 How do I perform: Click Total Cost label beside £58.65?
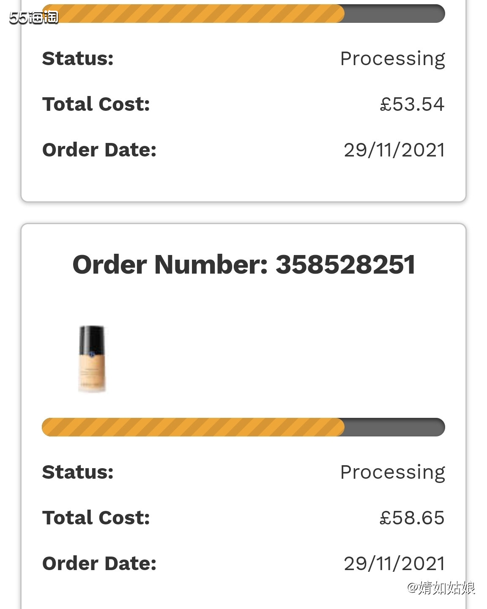[96, 518]
